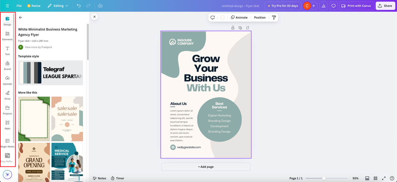Go back with the left arrow
The width and height of the screenshot is (397, 182).
coord(21,18)
